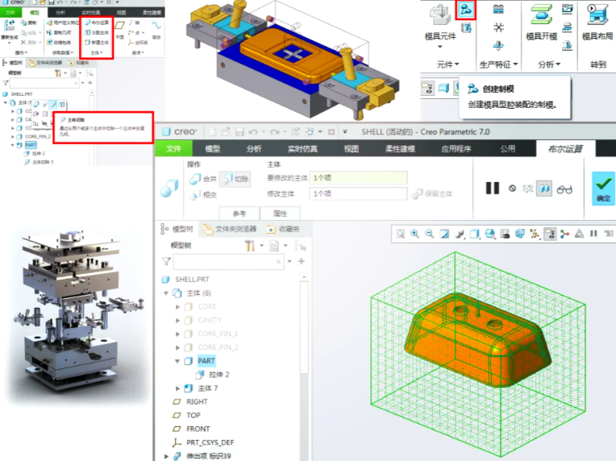Click the Refit view icon in the graphics toolbar

[400, 234]
